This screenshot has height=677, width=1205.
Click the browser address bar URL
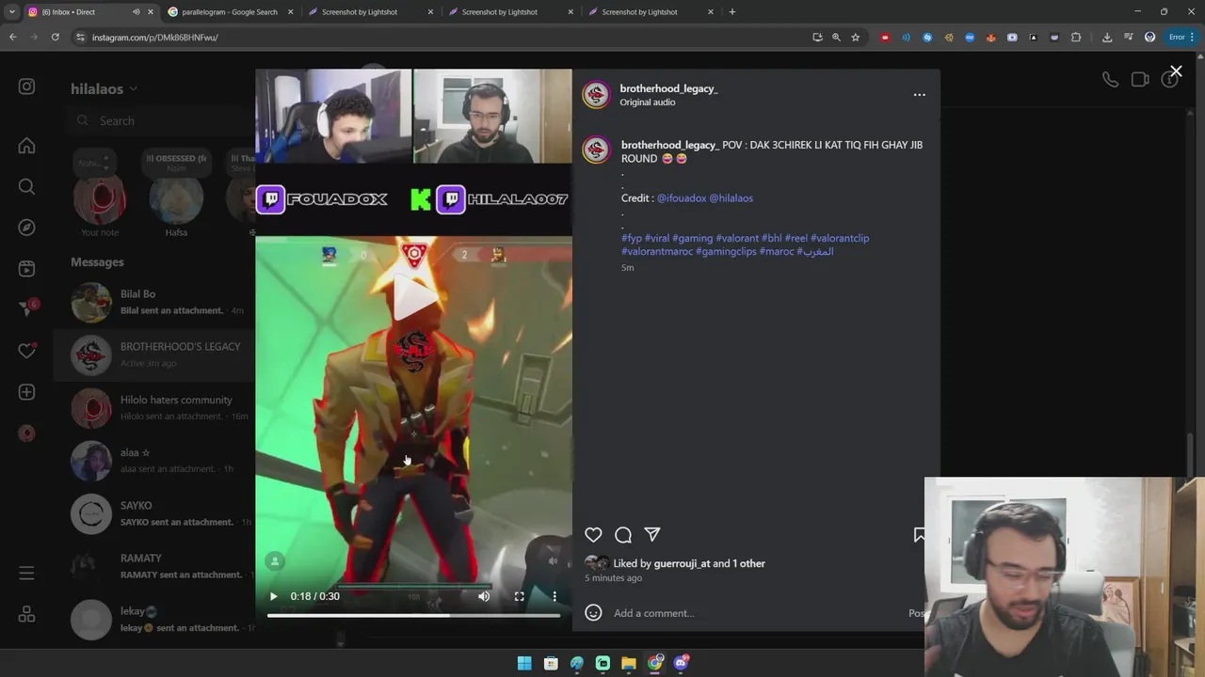coord(155,37)
